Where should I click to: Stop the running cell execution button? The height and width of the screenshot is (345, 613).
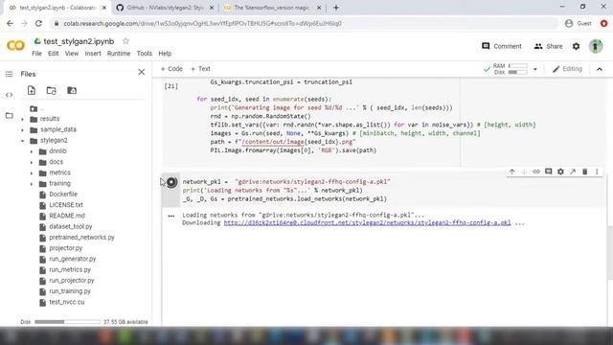171,182
